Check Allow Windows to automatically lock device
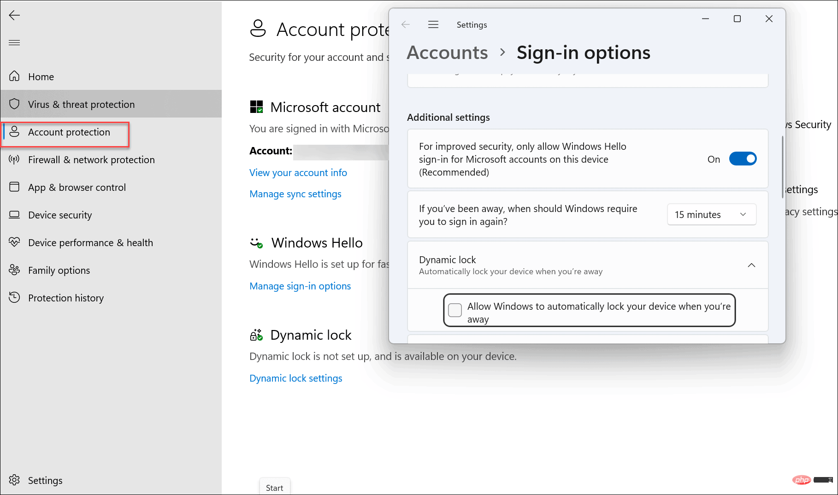Viewport: 838px width, 495px height. pos(454,310)
